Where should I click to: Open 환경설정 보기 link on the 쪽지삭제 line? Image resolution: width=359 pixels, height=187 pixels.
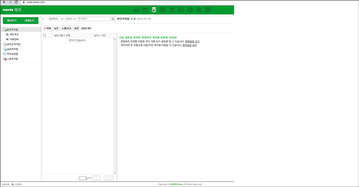point(190,45)
